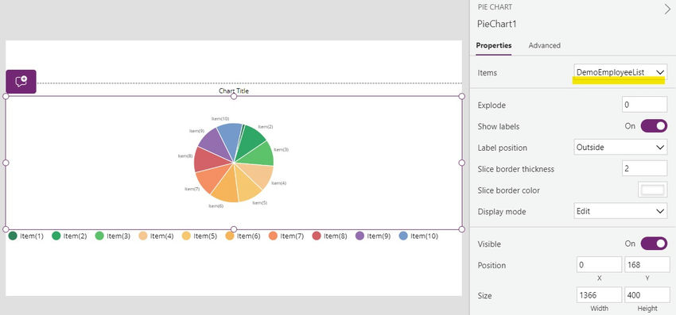This screenshot has width=676, height=315.
Task: Switch to the Advanced tab
Action: tap(544, 45)
